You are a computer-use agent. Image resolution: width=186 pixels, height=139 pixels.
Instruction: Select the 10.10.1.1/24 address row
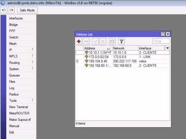[122, 53]
